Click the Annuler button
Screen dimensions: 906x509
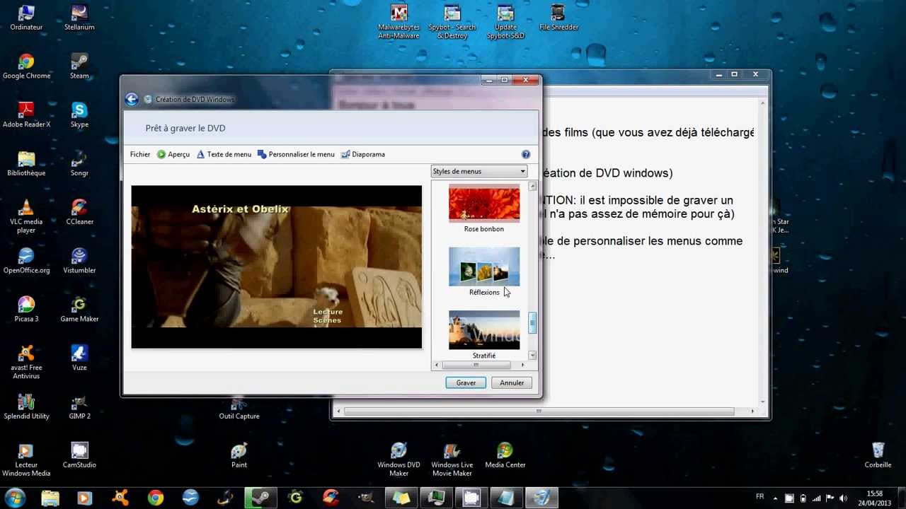[512, 382]
